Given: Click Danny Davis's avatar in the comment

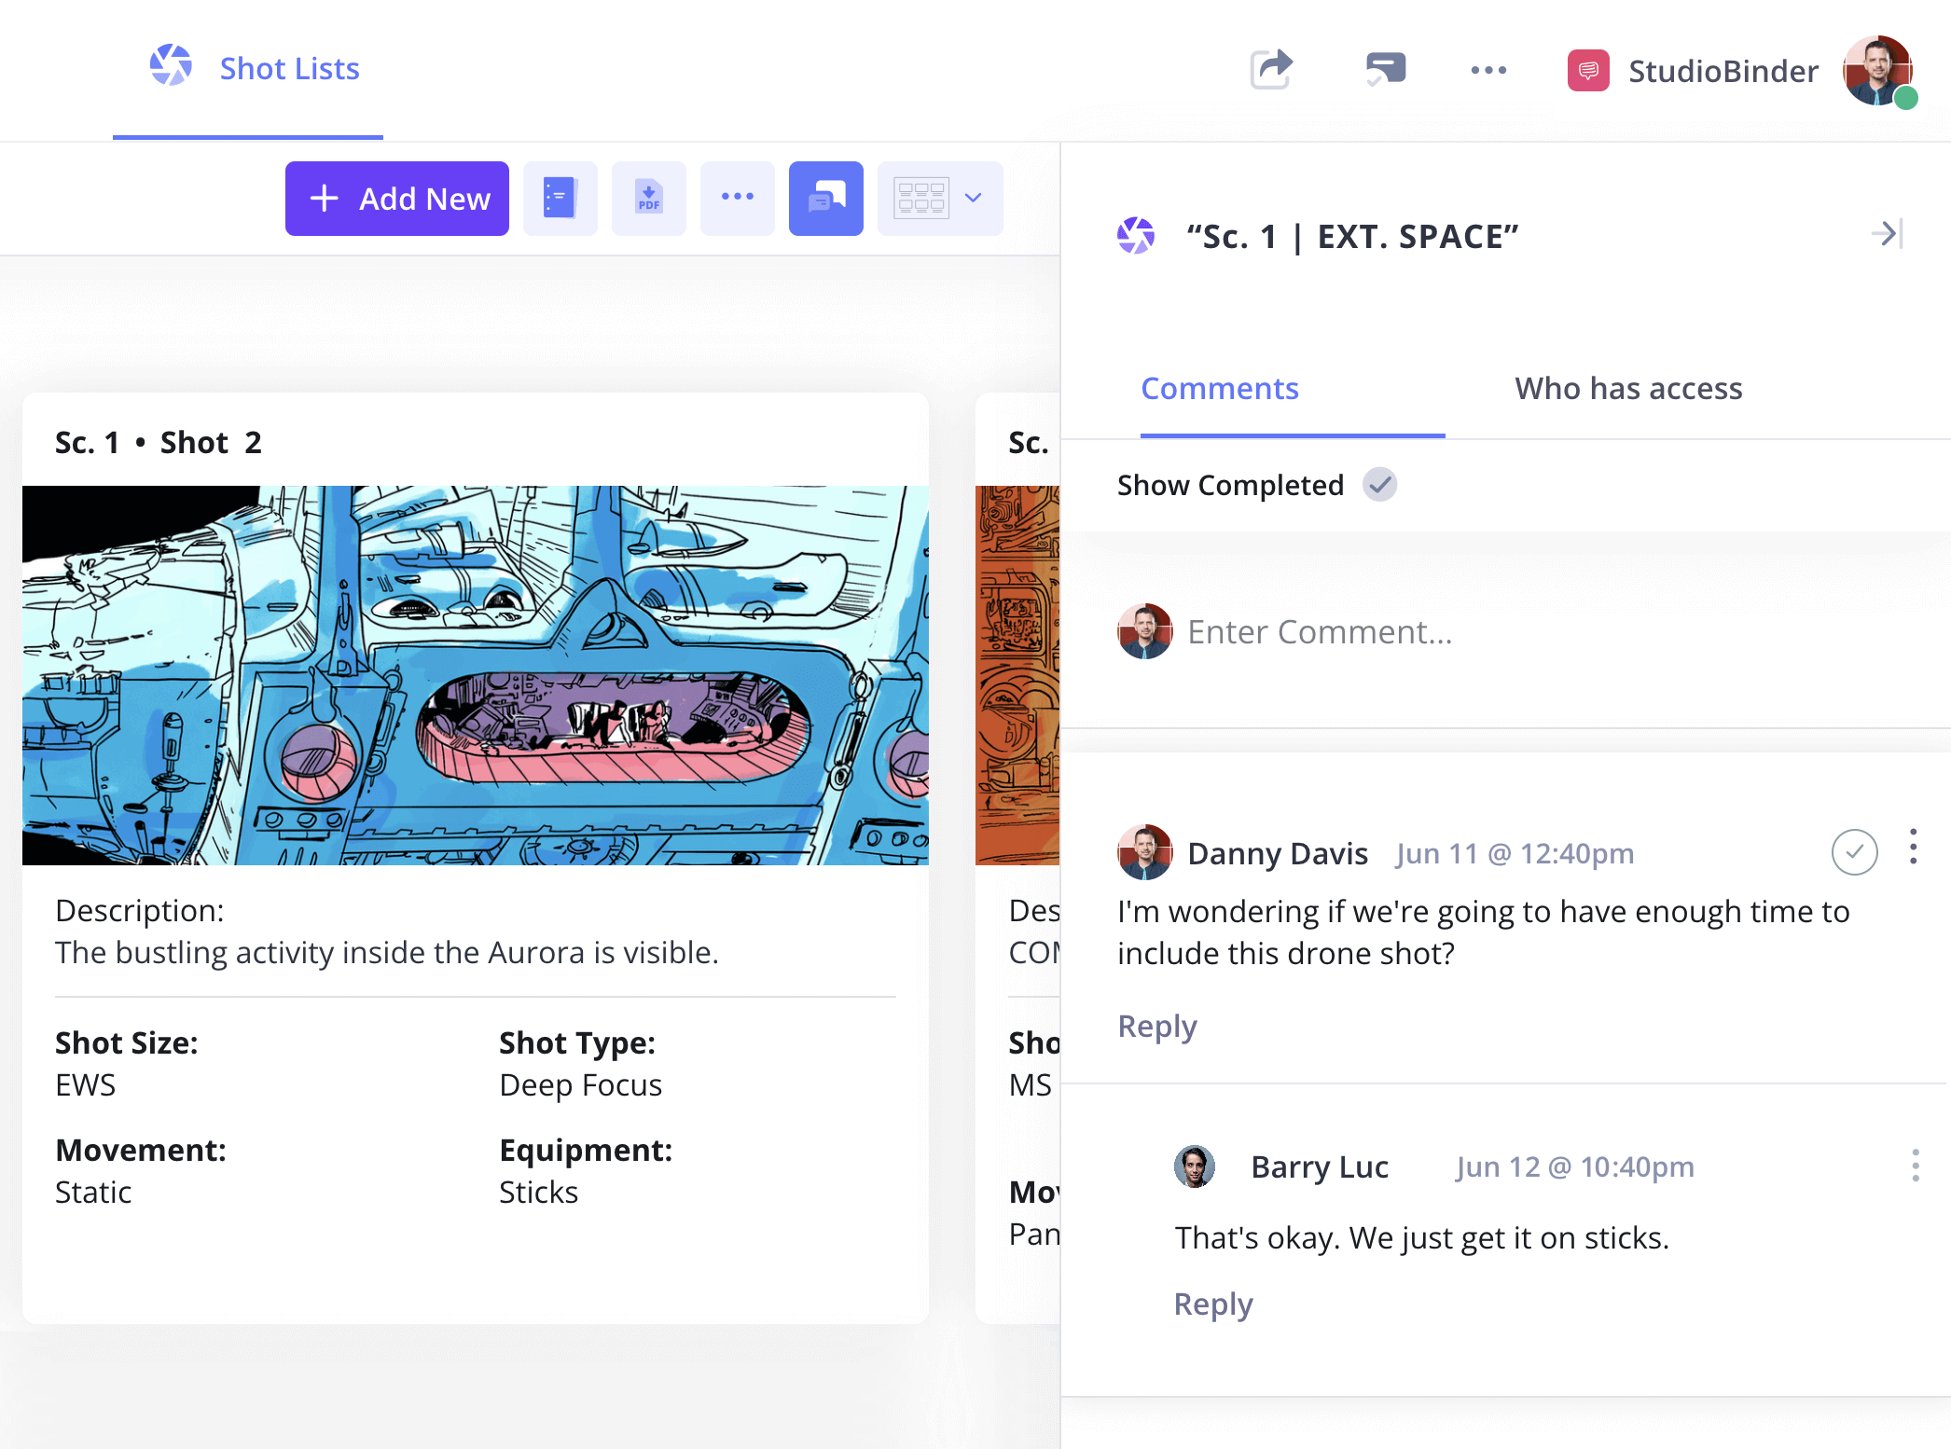Looking at the screenshot, I should click(x=1145, y=852).
